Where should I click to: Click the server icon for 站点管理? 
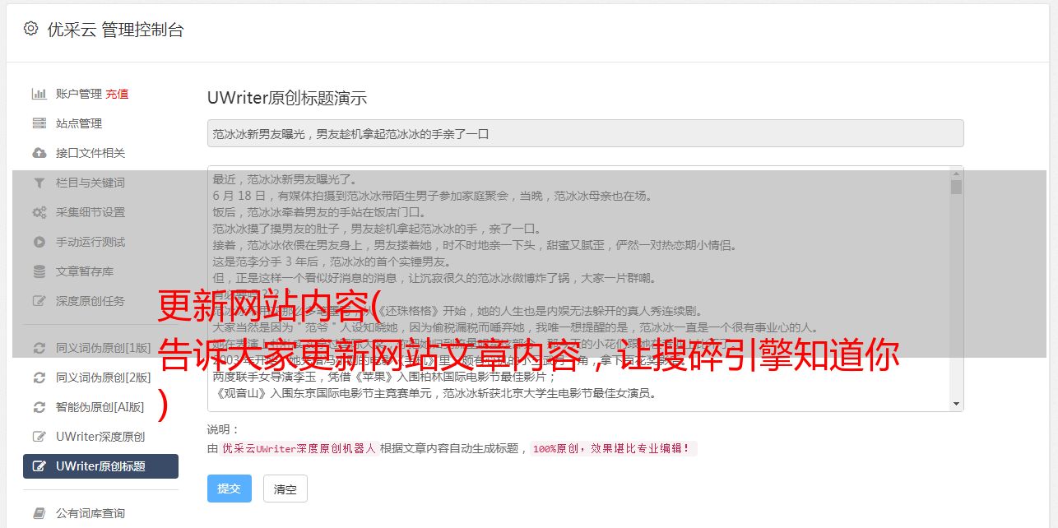(39, 123)
